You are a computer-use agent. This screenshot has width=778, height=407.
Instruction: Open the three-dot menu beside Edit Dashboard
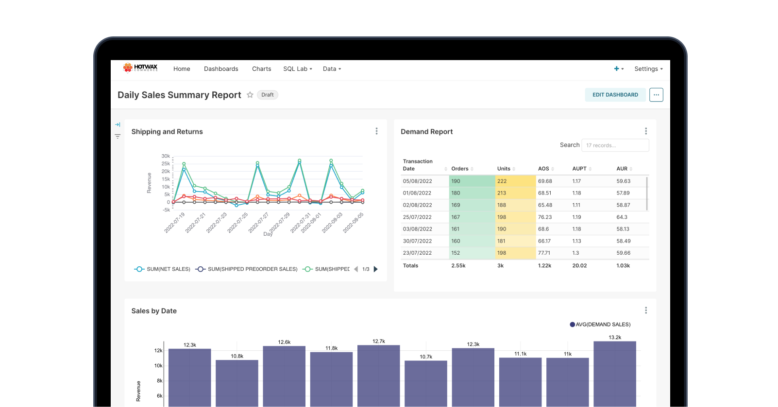pyautogui.click(x=656, y=95)
